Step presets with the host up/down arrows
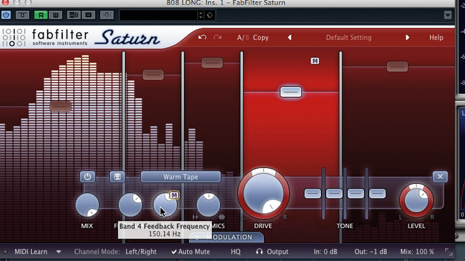The height and width of the screenshot is (261, 465). click(201, 15)
